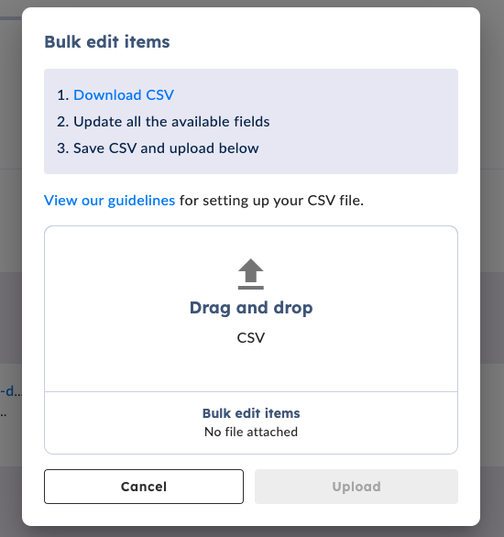This screenshot has height=537, width=504.
Task: Click step 3 Save CSV and upload below
Action: [x=158, y=148]
